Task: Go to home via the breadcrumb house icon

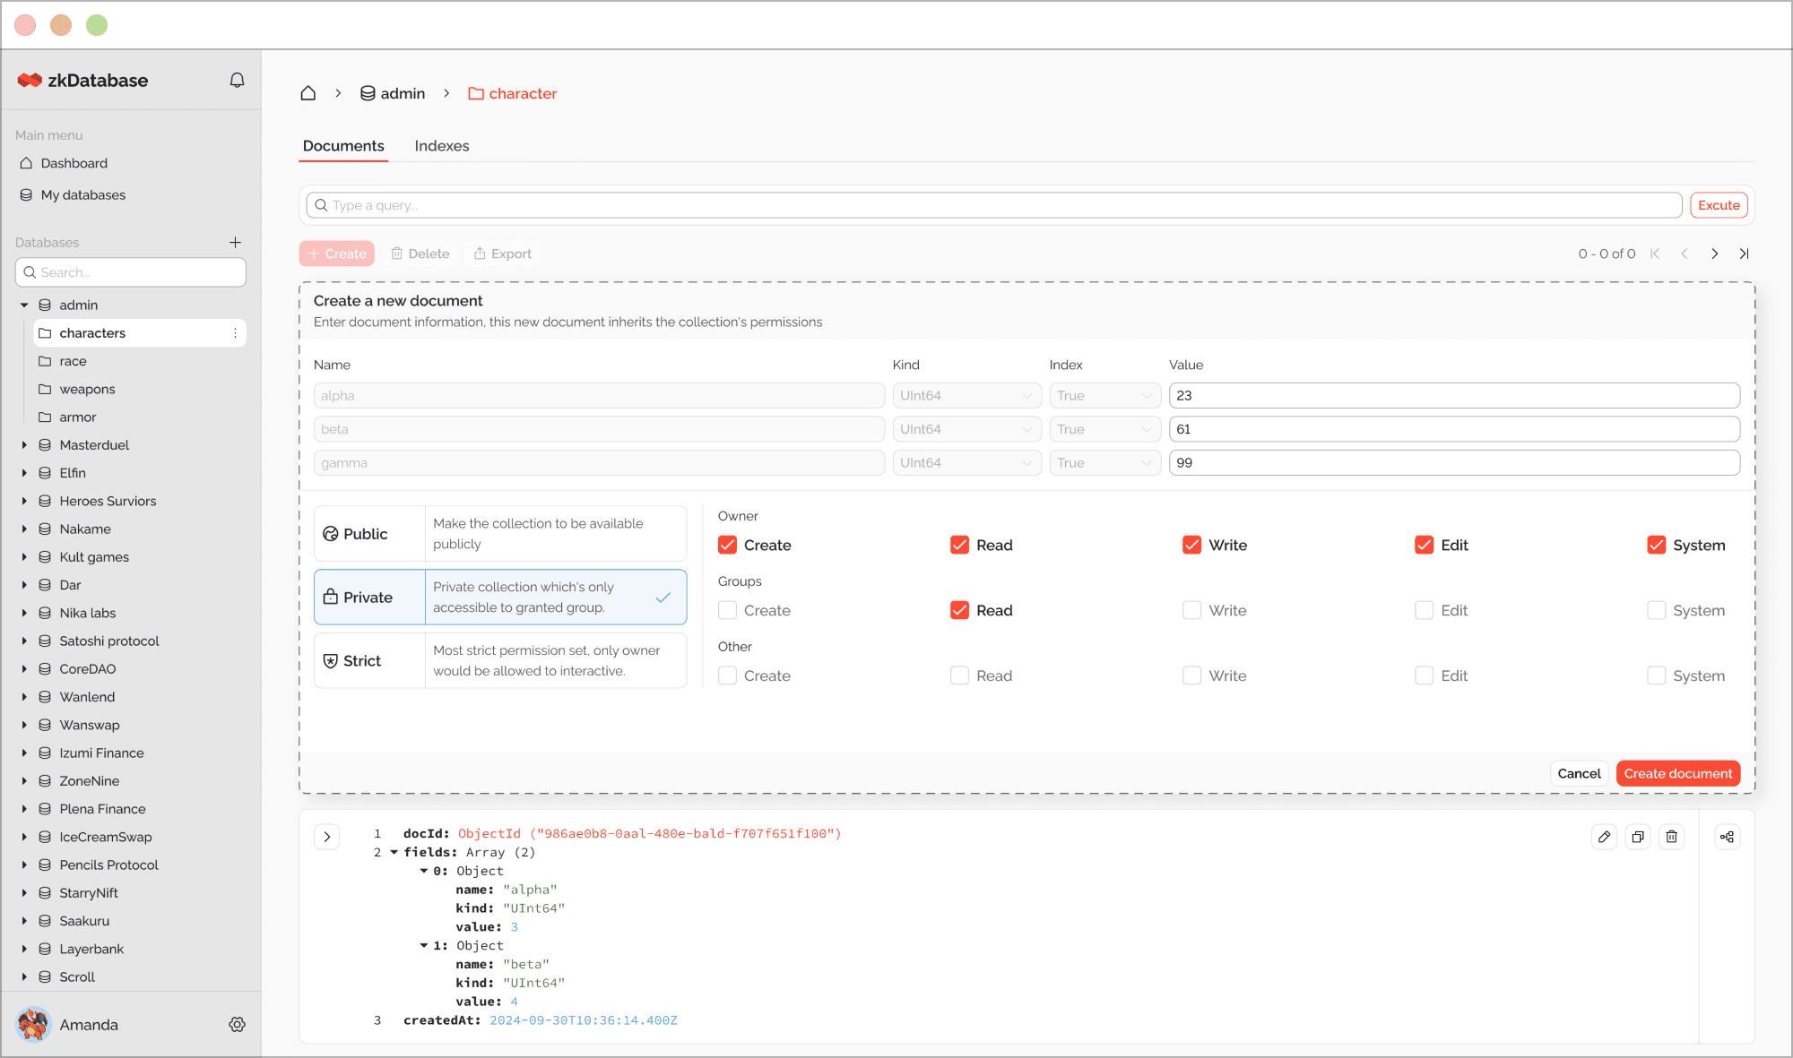Action: (x=307, y=93)
